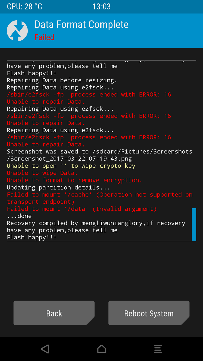Click the Reboot System button
This screenshot has width=203, height=361.
coord(149,313)
